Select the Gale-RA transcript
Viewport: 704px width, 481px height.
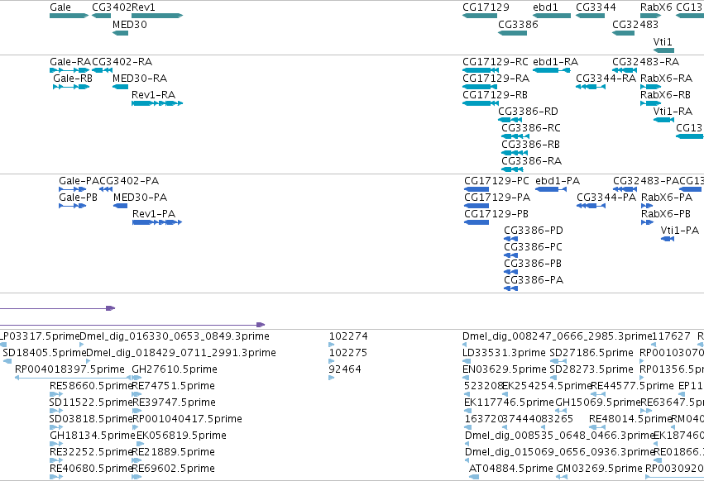pos(69,70)
